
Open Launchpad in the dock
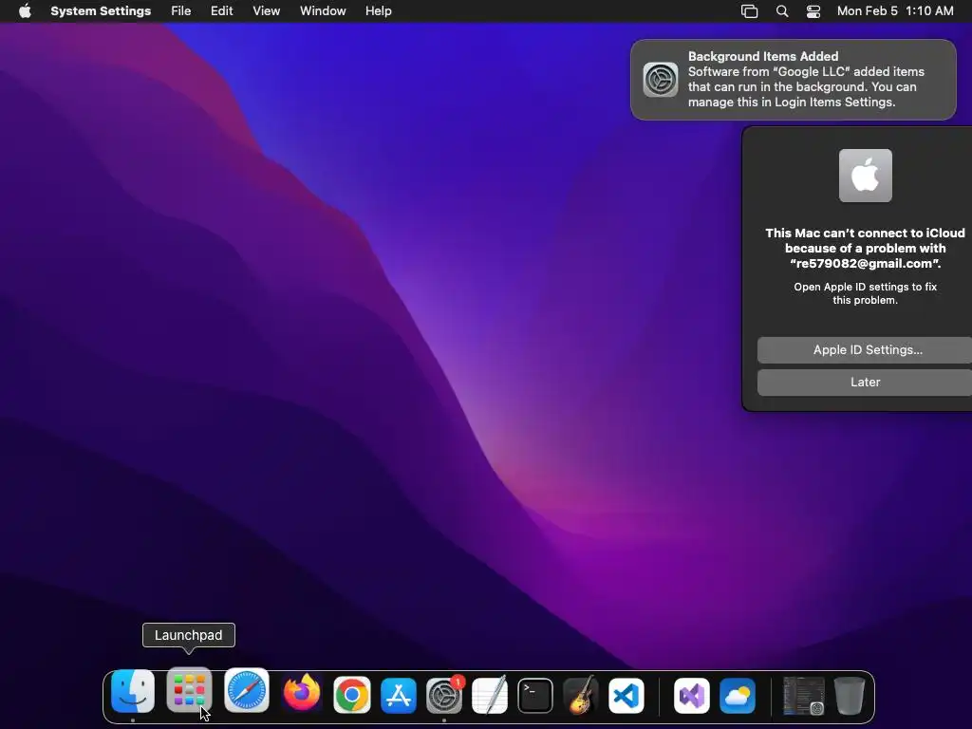[189, 691]
